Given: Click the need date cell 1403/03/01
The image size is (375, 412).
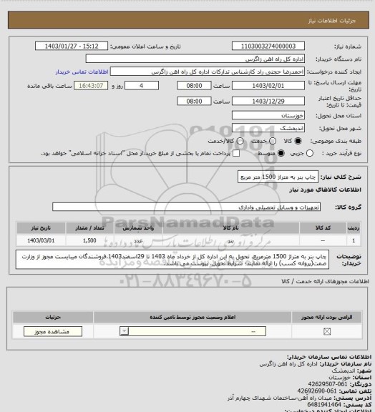Looking at the screenshot, I should 41,240.
